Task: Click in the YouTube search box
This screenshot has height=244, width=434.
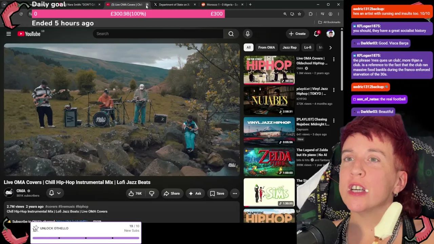Action: [x=158, y=34]
